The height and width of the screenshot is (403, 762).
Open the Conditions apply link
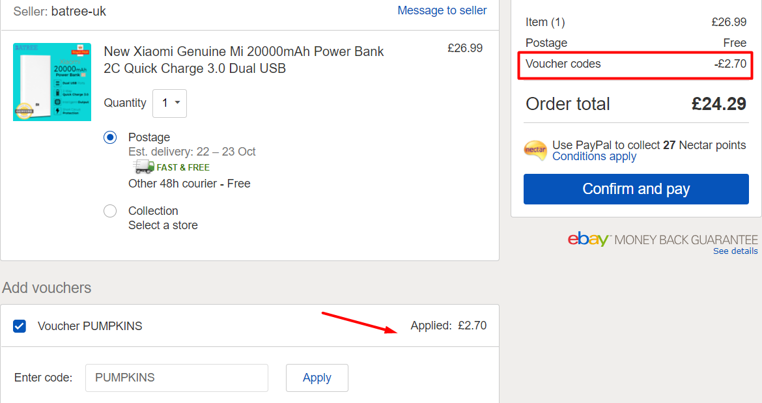pos(595,156)
